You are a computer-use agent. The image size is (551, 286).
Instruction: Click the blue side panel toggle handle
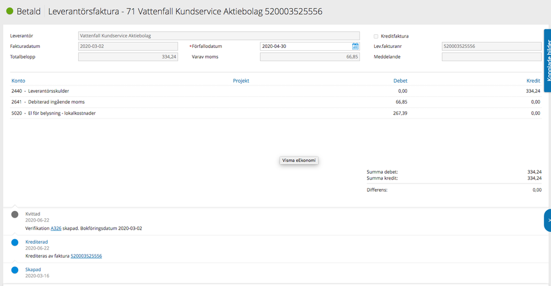pos(548,220)
